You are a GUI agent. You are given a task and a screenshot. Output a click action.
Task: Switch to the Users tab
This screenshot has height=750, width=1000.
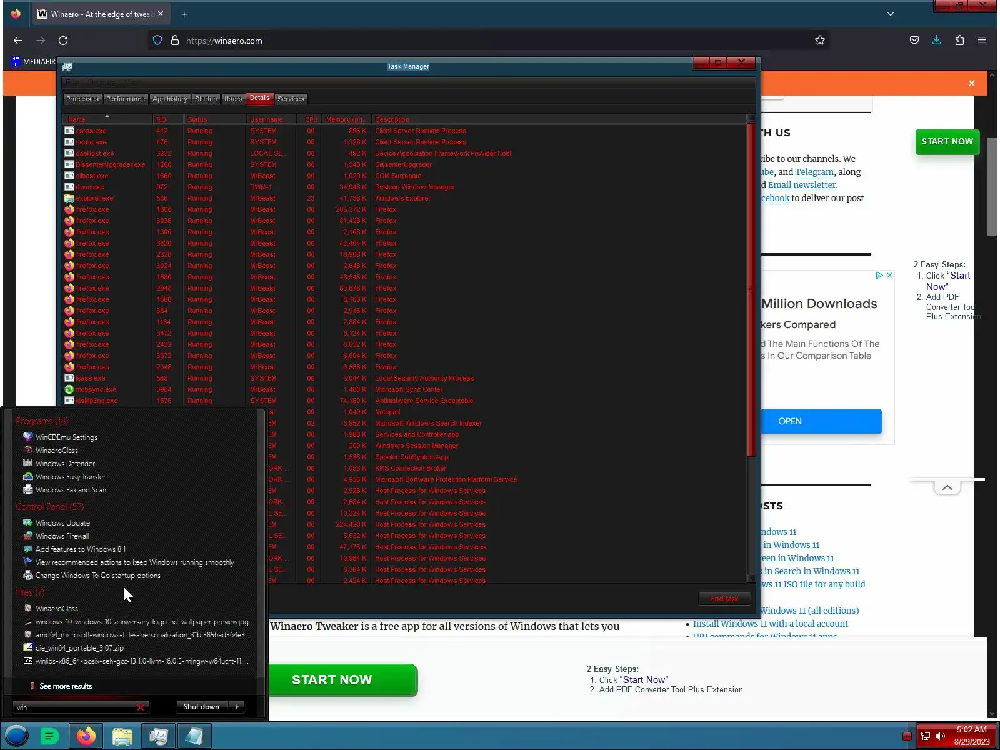233,99
